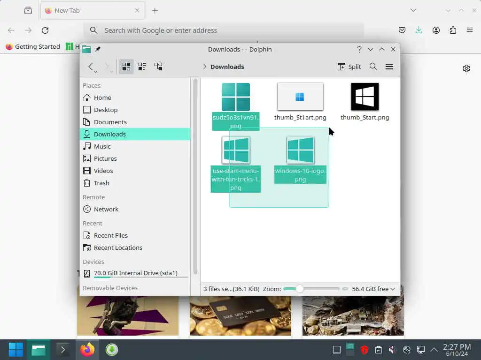Image resolution: width=481 pixels, height=360 pixels.
Task: List all Firefox tabs dropdown
Action: (413, 10)
